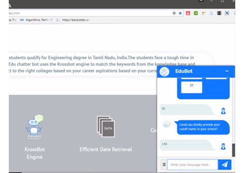Select the ST category option button
This screenshot has height=173, width=244.
pyautogui.click(x=192, y=87)
